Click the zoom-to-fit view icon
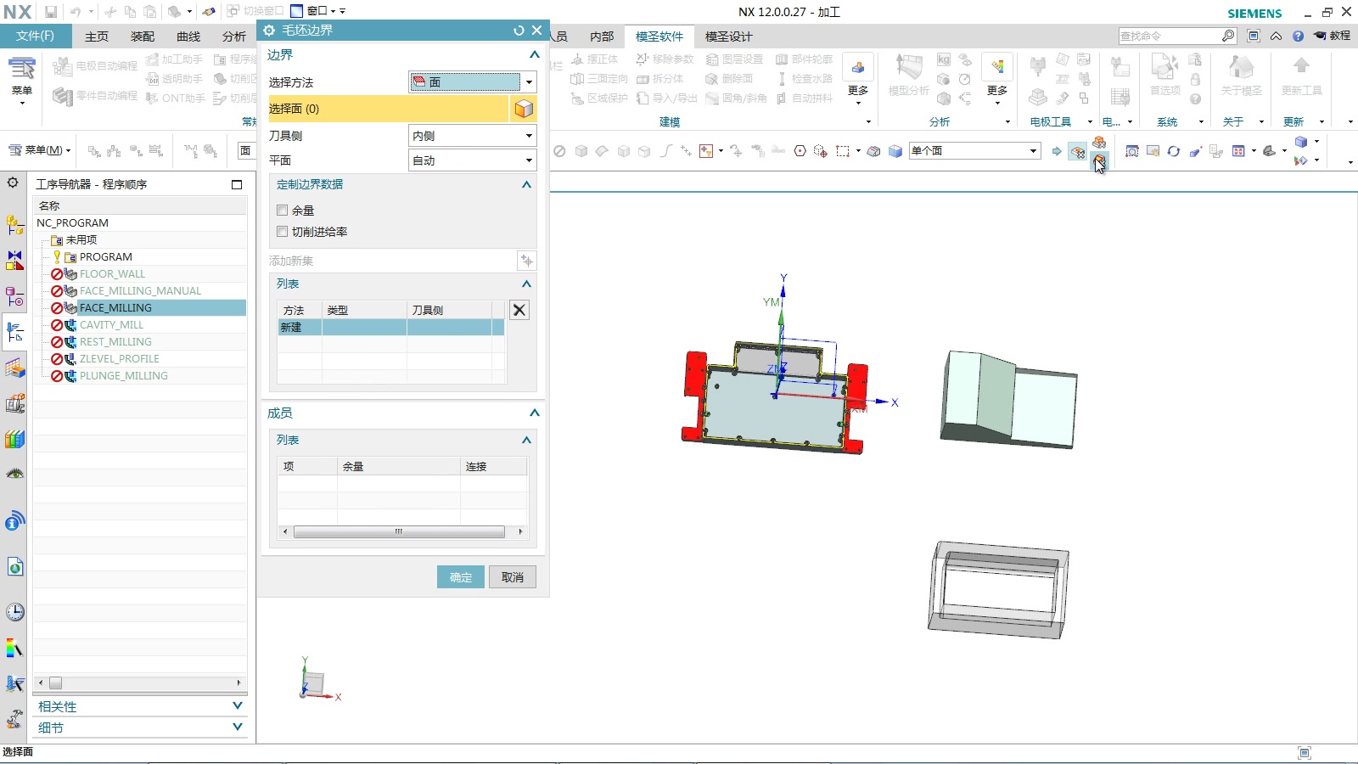This screenshot has height=764, width=1358. click(1132, 151)
